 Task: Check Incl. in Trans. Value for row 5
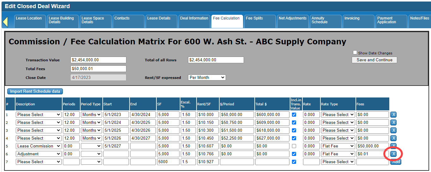click(294, 146)
